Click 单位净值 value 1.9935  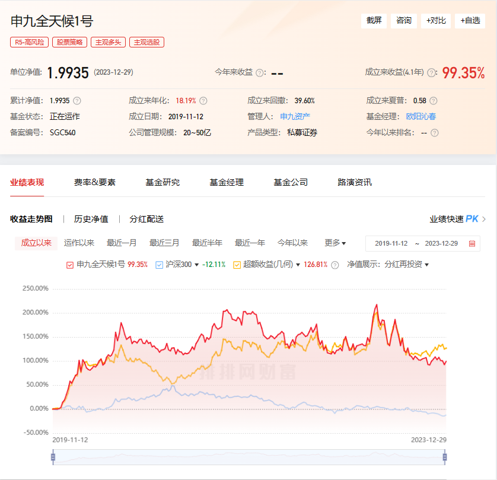coord(68,73)
